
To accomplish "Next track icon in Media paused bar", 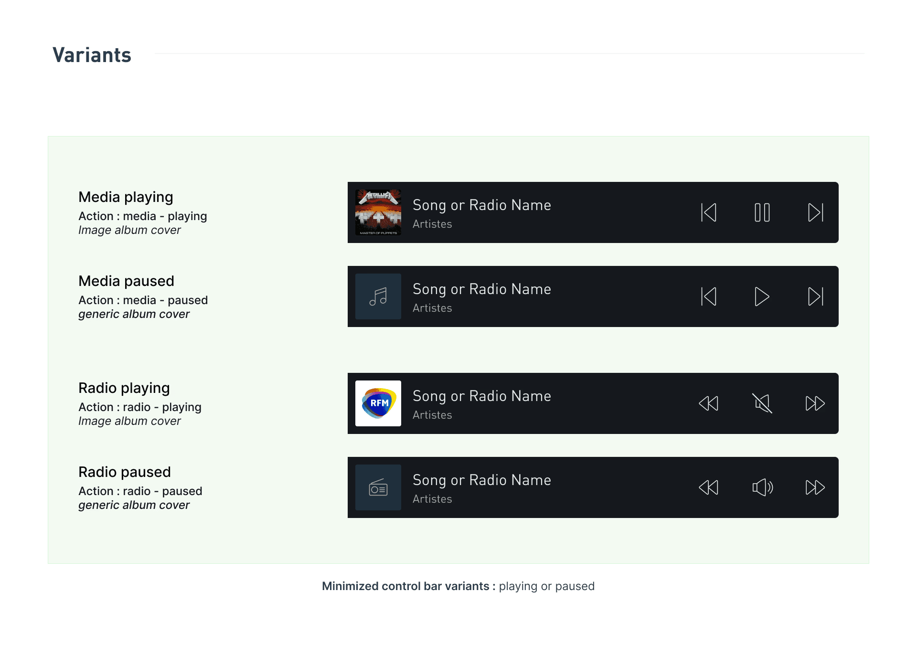I will [x=815, y=296].
